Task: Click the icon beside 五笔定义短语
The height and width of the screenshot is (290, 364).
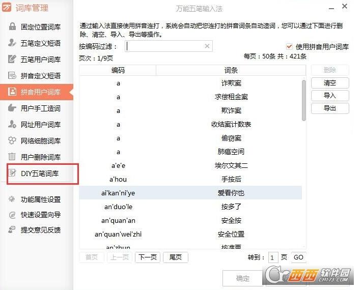Action: click(x=12, y=43)
